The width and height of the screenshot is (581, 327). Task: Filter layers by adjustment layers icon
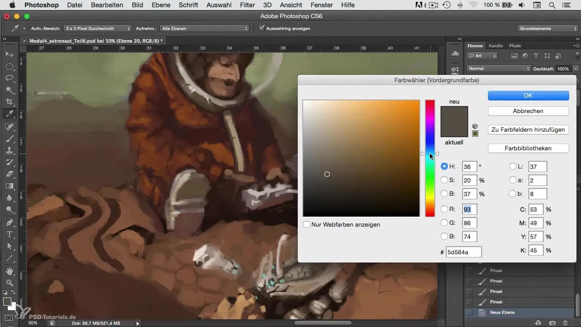click(525, 56)
